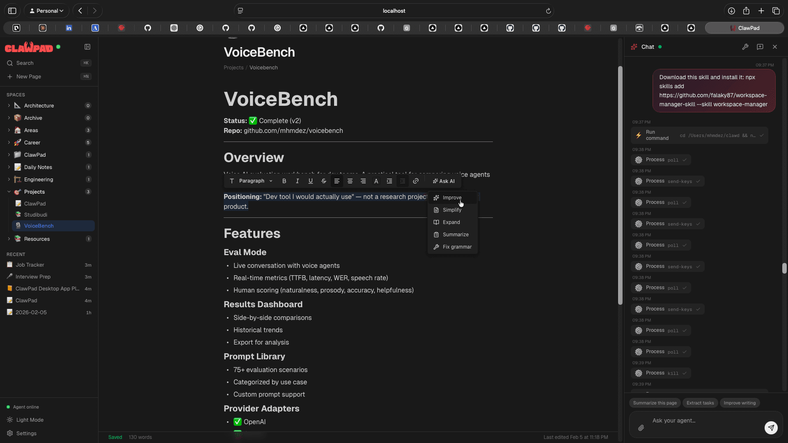Apply strikethrough to selected text
Screen dimensions: 788x443
[323, 181]
